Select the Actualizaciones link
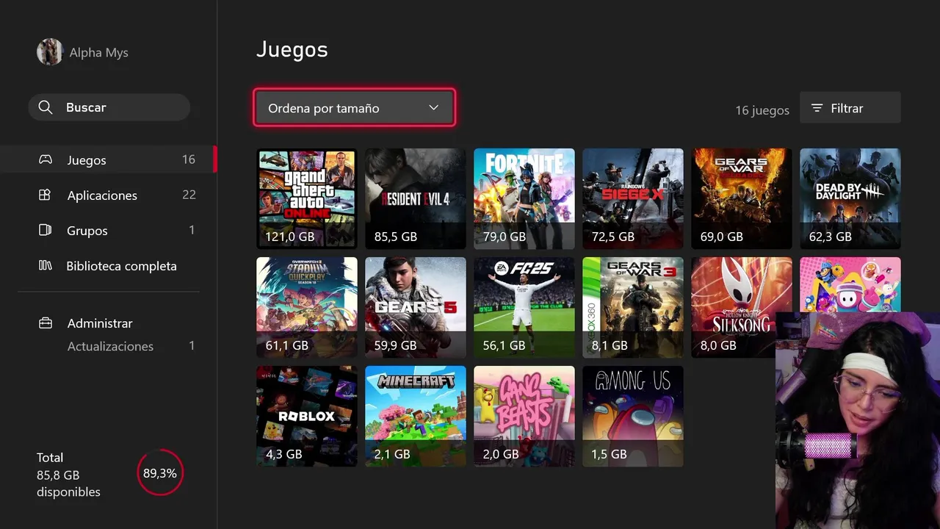 pyautogui.click(x=110, y=346)
